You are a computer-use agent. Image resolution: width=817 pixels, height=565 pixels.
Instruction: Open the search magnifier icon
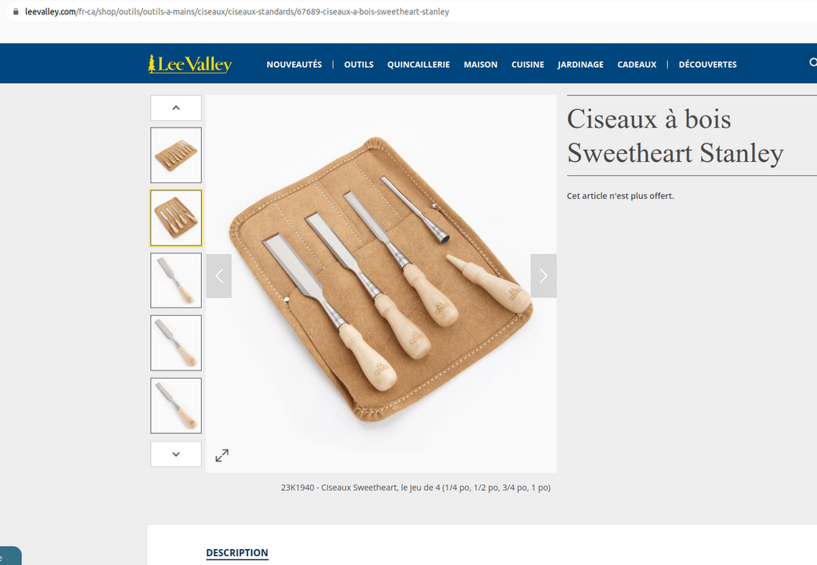(x=813, y=62)
